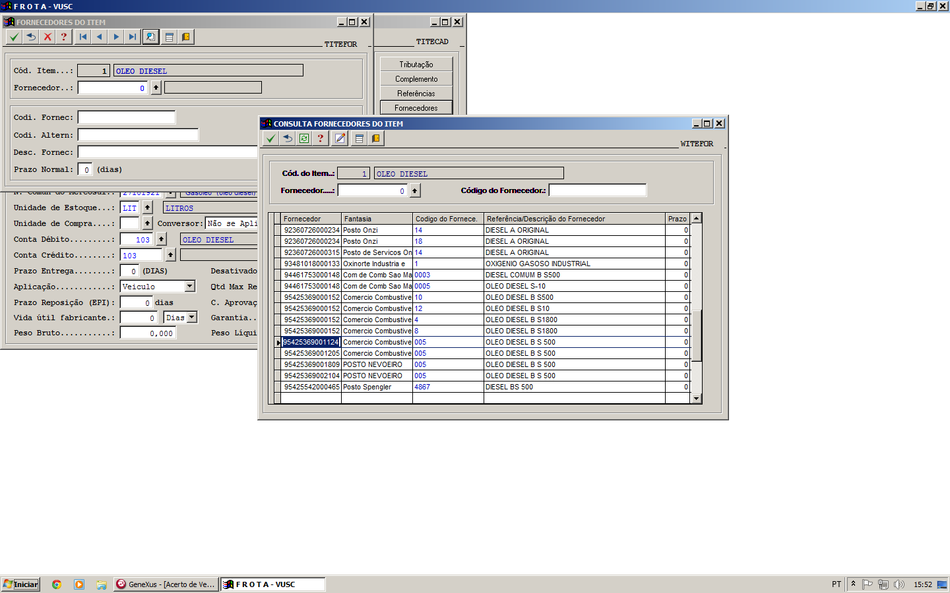Open help question mark in Fornecedores do Item toolbar
This screenshot has width=950, height=593.
64,37
